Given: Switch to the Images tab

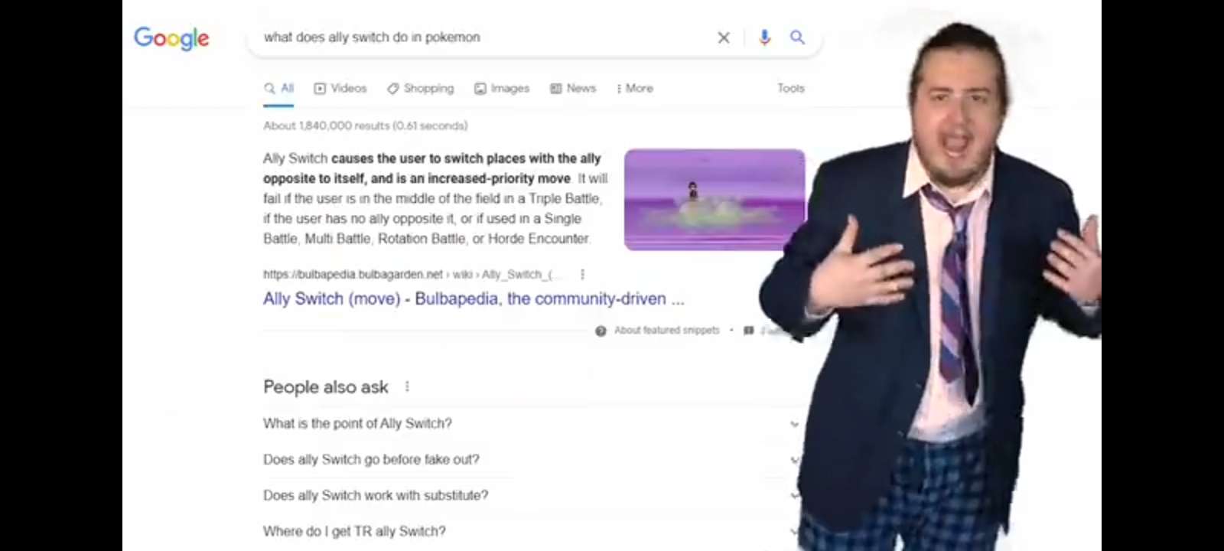Looking at the screenshot, I should click(x=502, y=88).
